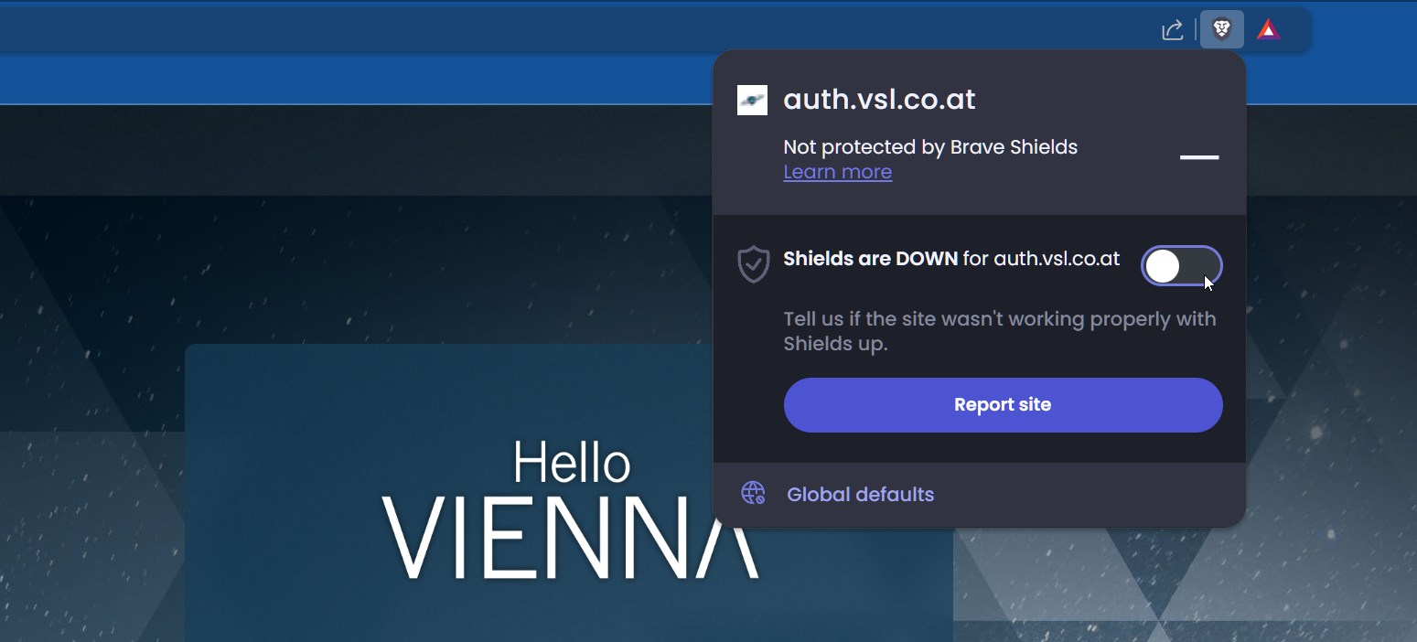Image resolution: width=1417 pixels, height=642 pixels.
Task: Click the Brave Rewards triangle icon
Action: [x=1267, y=30]
